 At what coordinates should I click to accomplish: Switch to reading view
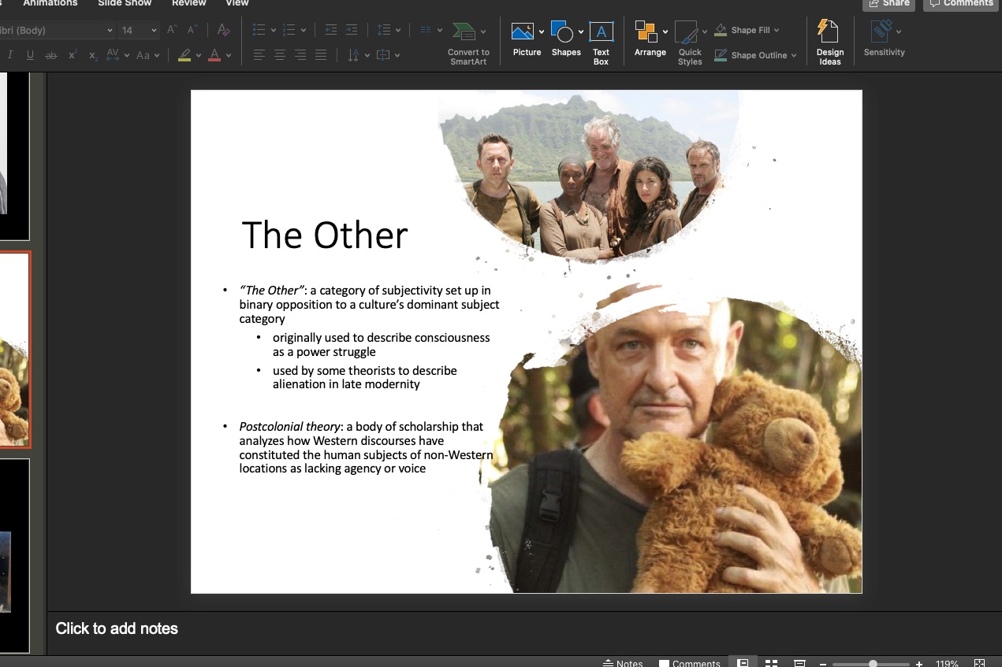[799, 664]
